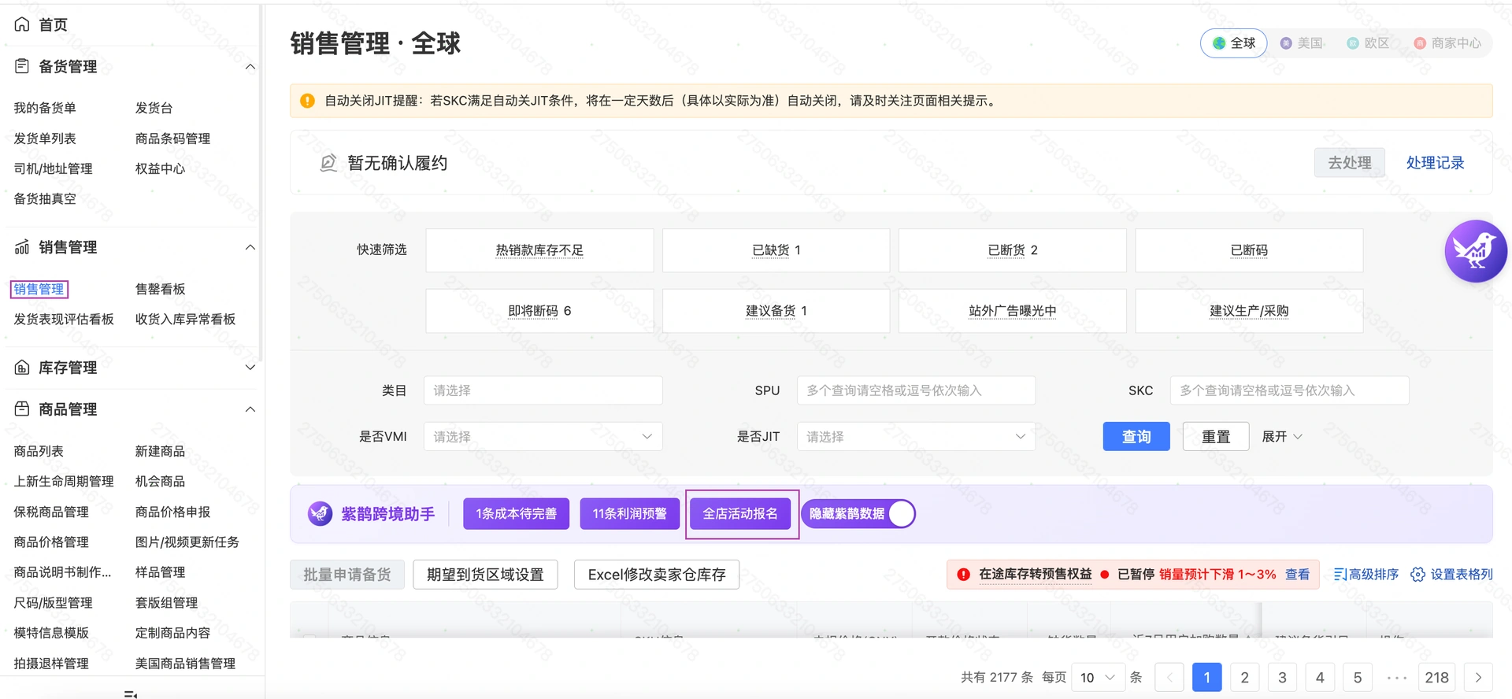Open the floating purple bird assistant
The height and width of the screenshot is (699, 1512).
tap(1476, 251)
